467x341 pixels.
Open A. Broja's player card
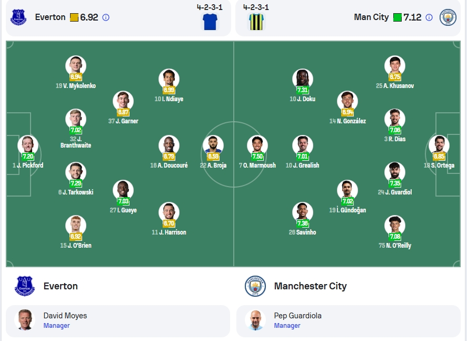(213, 152)
